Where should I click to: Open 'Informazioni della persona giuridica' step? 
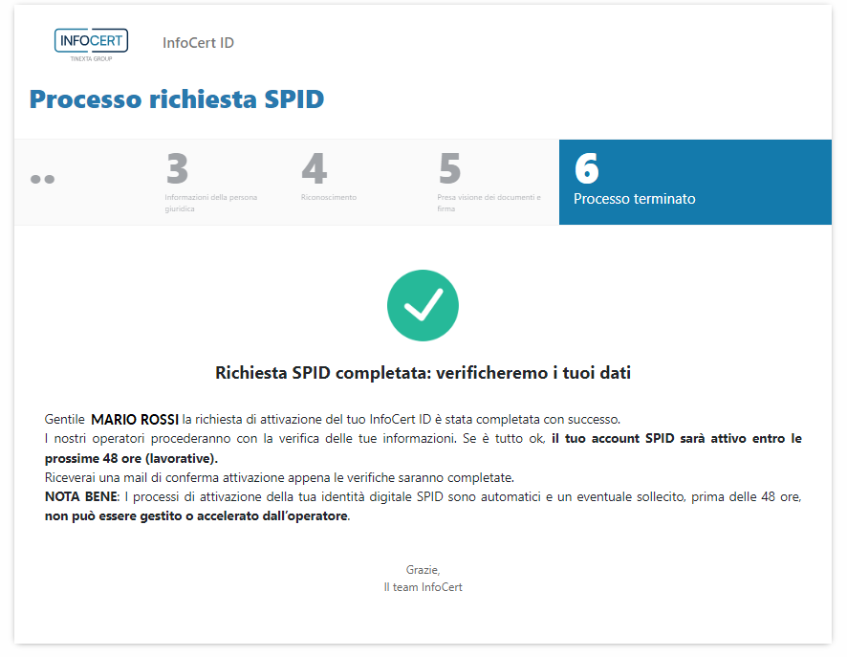click(x=210, y=203)
